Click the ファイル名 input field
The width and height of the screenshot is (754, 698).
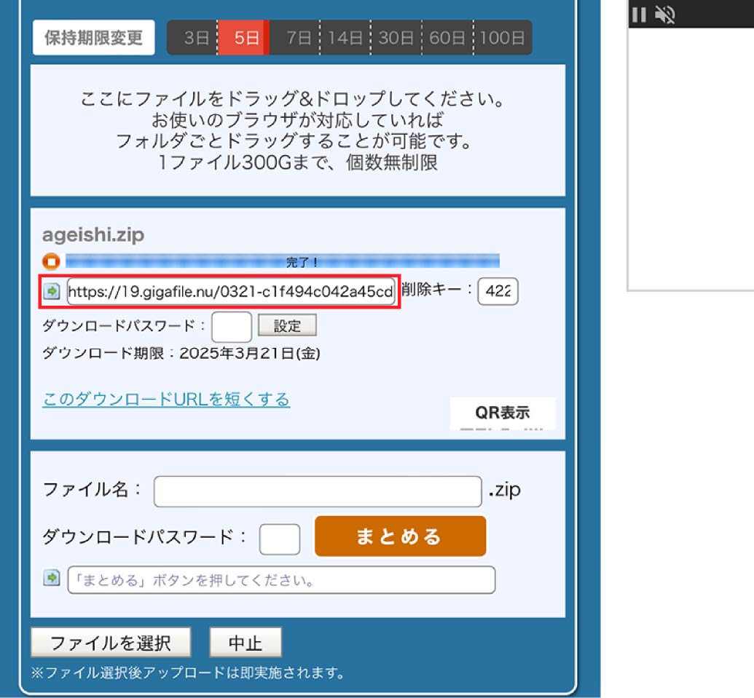tap(318, 491)
